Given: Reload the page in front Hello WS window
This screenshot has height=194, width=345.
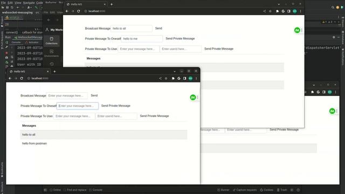Looking at the screenshot, I should (x=22, y=78).
